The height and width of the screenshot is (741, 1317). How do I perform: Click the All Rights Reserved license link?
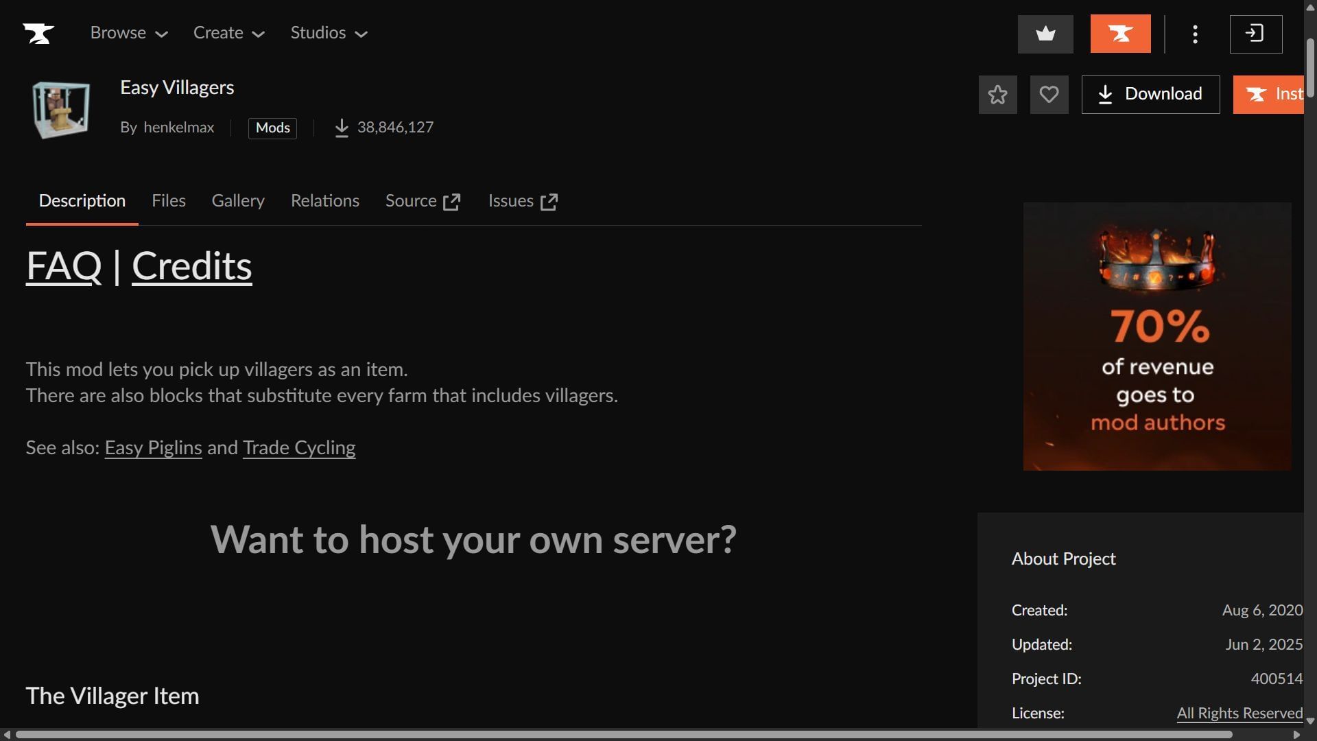point(1239,713)
